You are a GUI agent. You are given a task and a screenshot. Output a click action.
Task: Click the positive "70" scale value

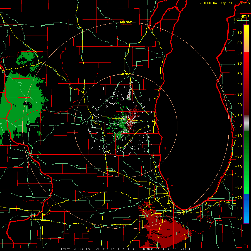click(240, 53)
